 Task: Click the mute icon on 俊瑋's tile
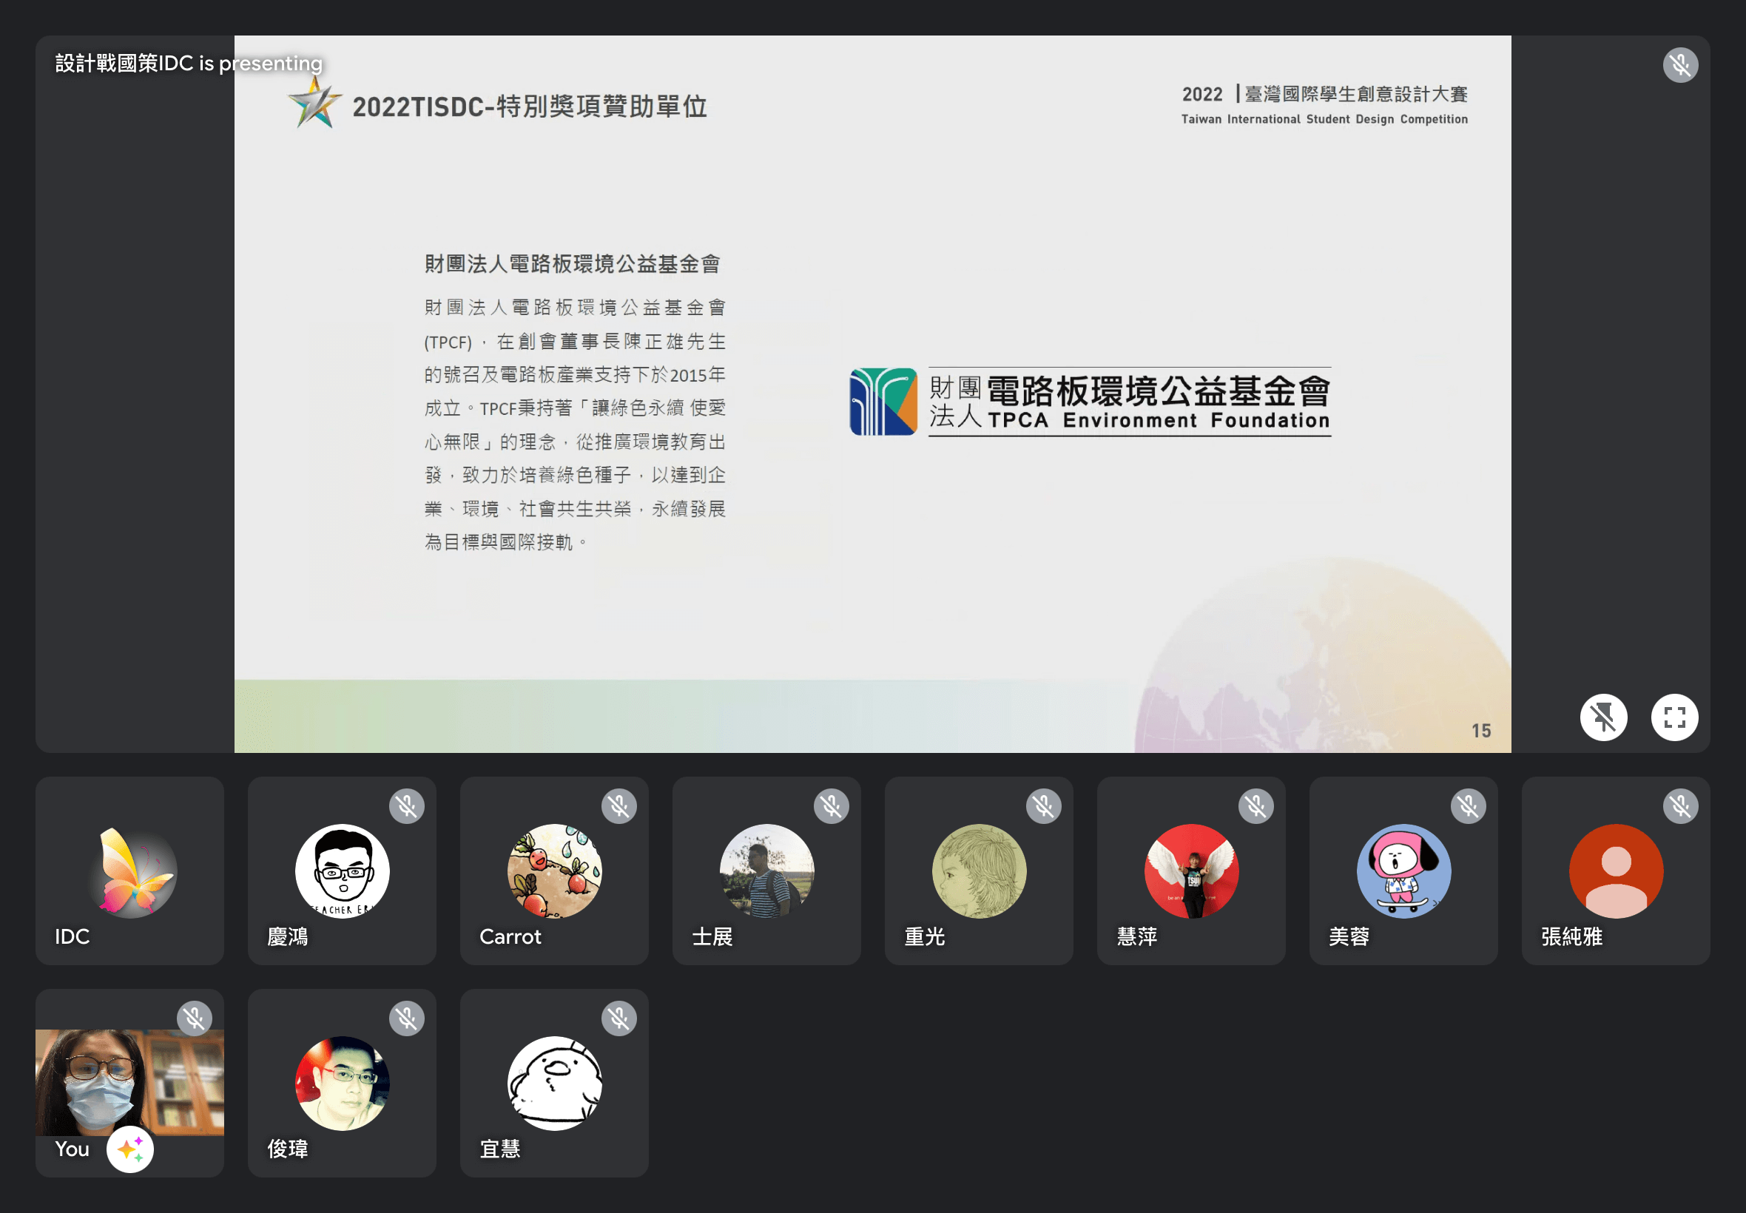(x=408, y=1018)
